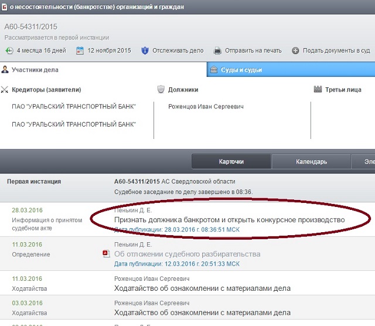Click the first ПАО УРАЛЬСКИЙ ТРАНСПОРТНЫЙ БАНК creditor

point(74,107)
